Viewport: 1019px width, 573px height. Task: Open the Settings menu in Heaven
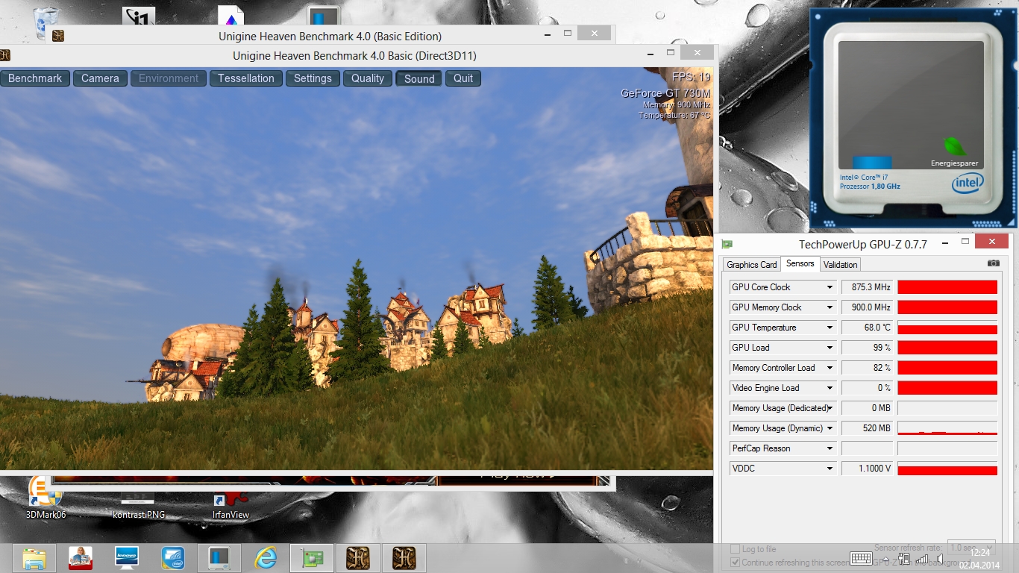[x=313, y=78]
